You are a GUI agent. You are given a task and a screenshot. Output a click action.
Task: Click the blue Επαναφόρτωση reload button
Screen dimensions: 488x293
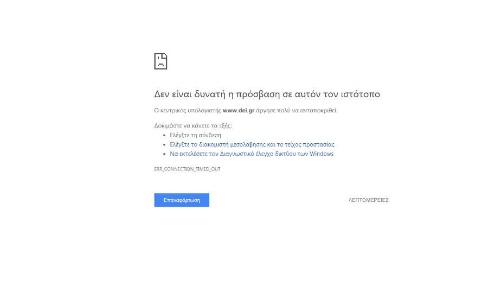182,200
